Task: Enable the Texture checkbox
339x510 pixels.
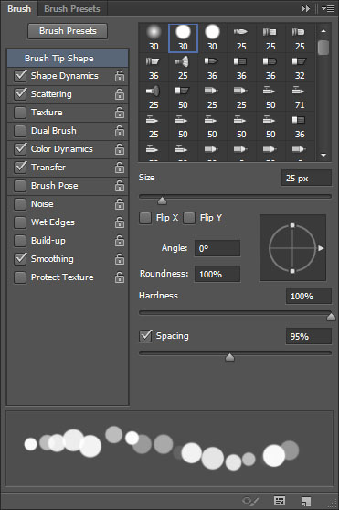Action: [x=20, y=113]
